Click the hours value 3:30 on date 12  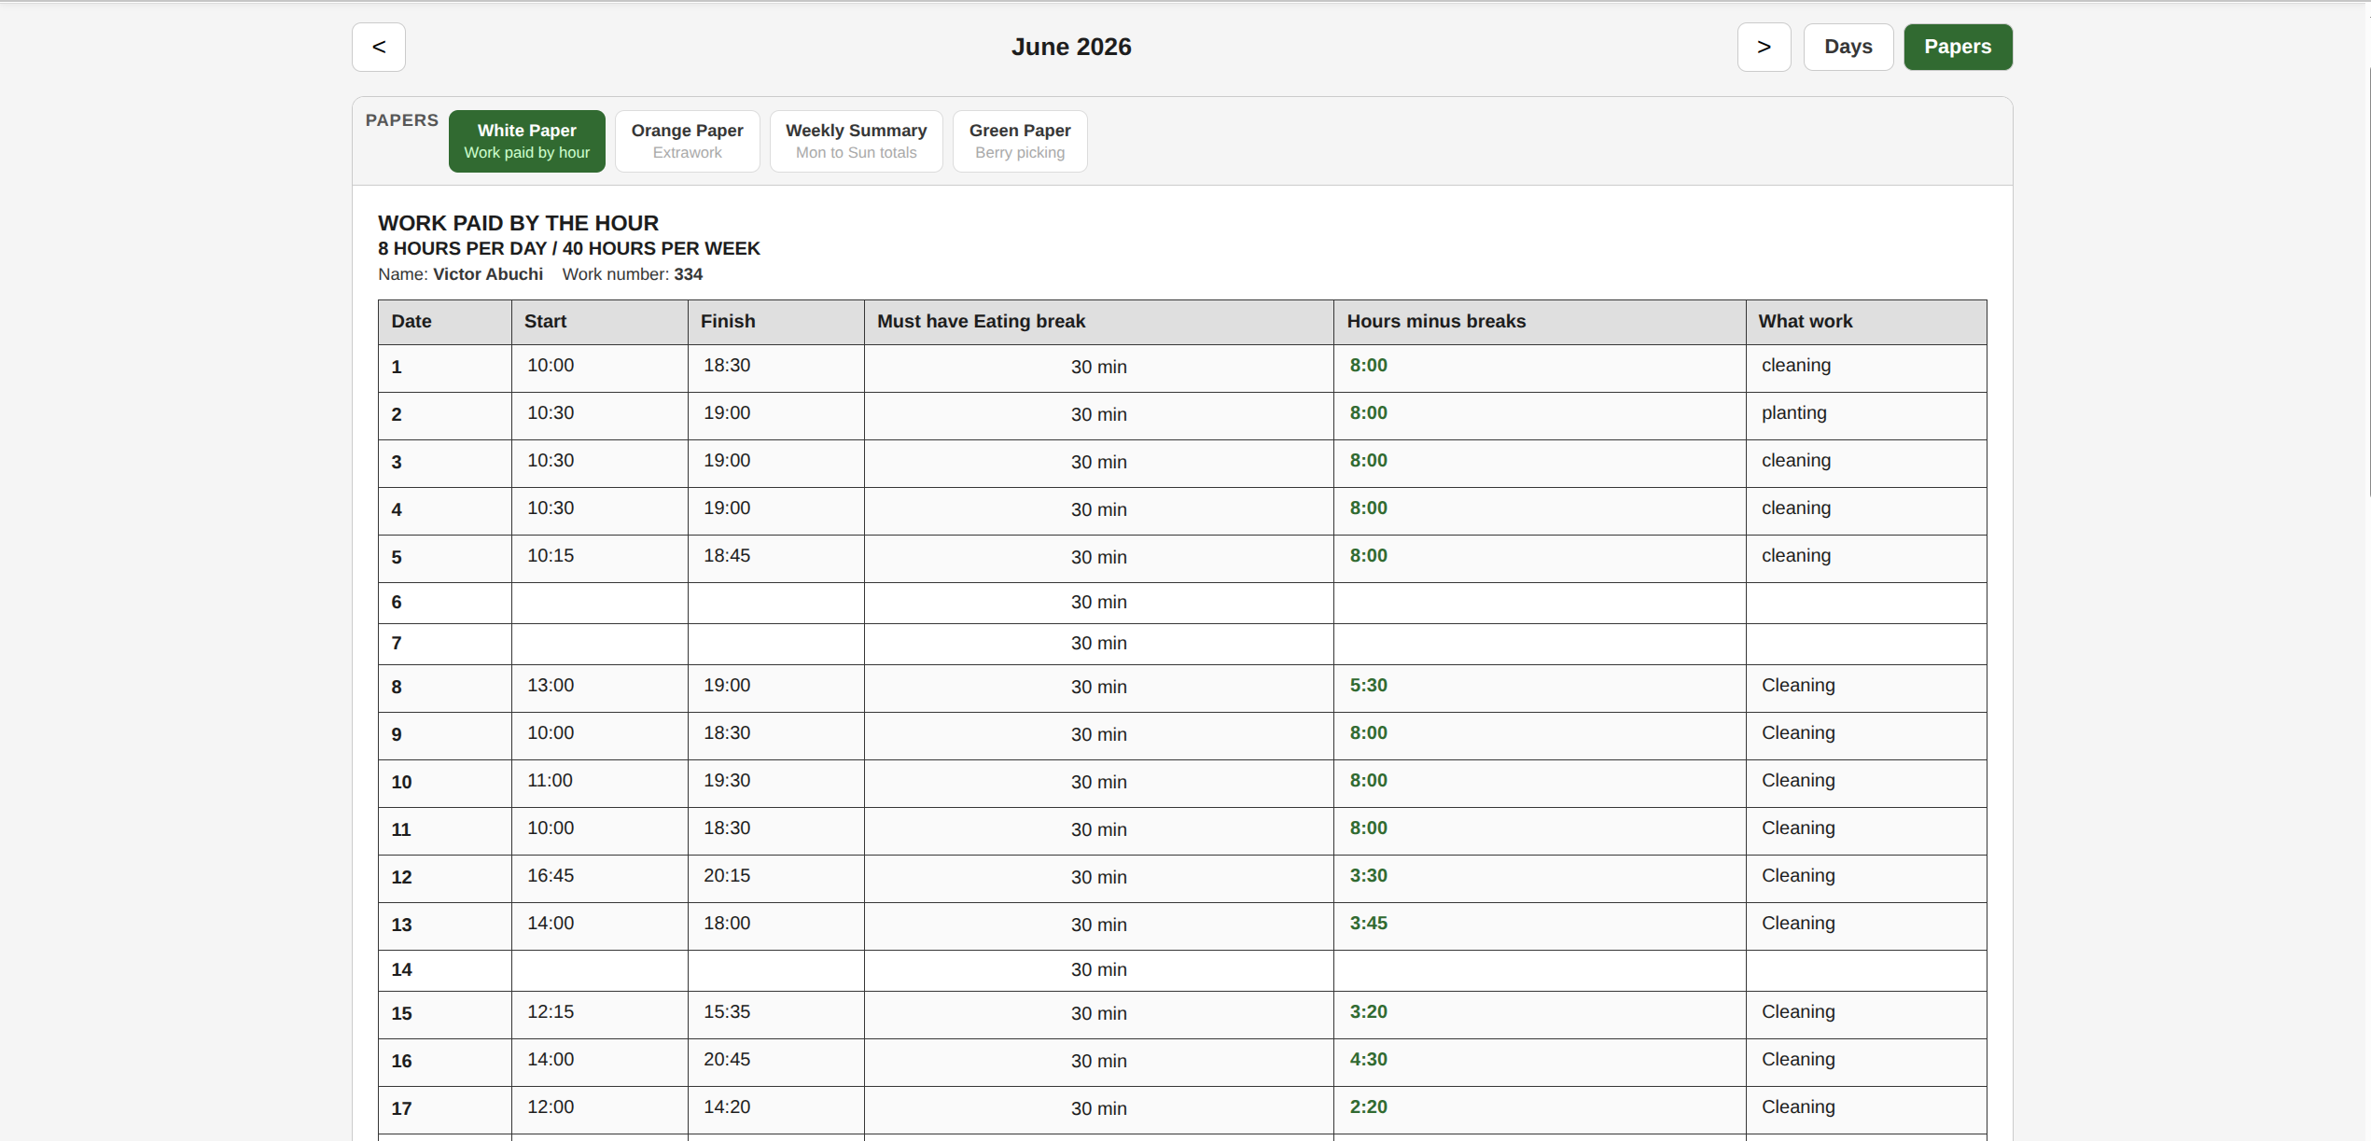coord(1368,876)
